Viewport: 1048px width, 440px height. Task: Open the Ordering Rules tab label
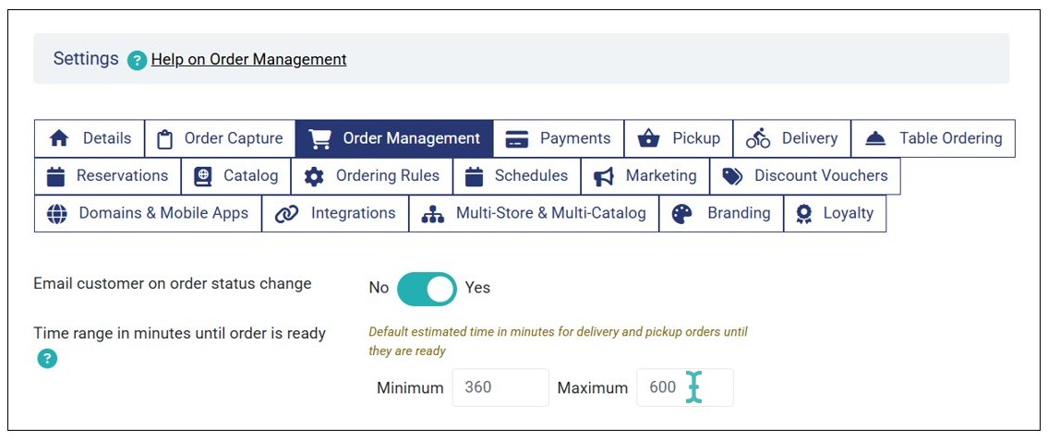click(x=388, y=175)
